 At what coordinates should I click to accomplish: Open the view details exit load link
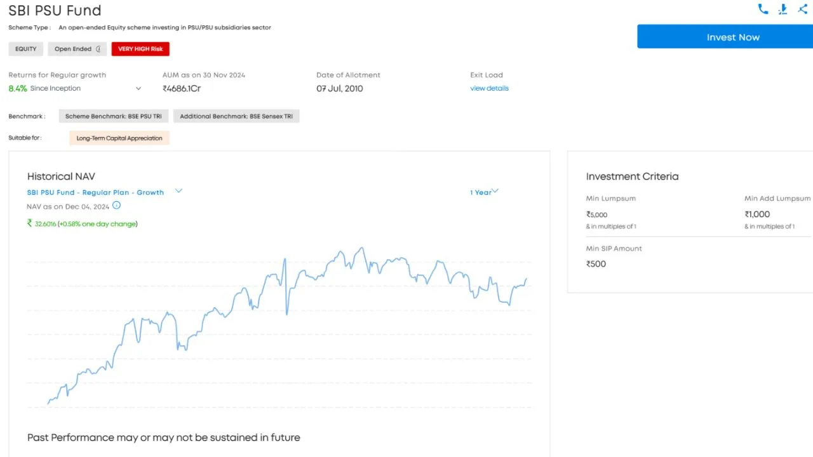[x=489, y=88]
